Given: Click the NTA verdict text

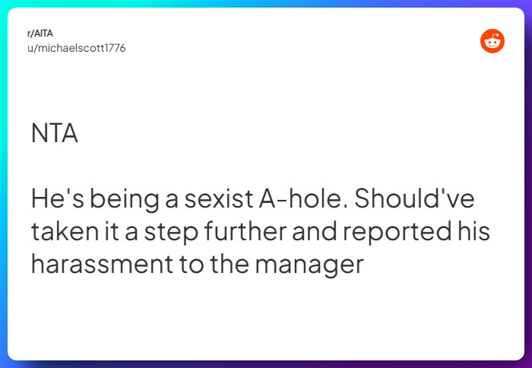Looking at the screenshot, I should tap(54, 133).
